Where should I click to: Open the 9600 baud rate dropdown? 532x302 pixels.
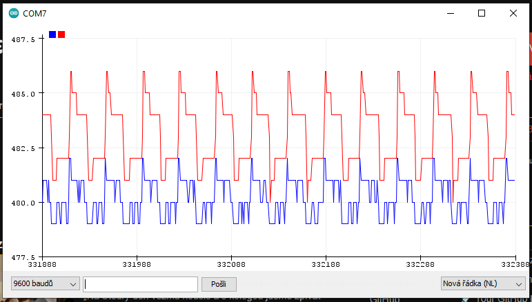(45, 283)
